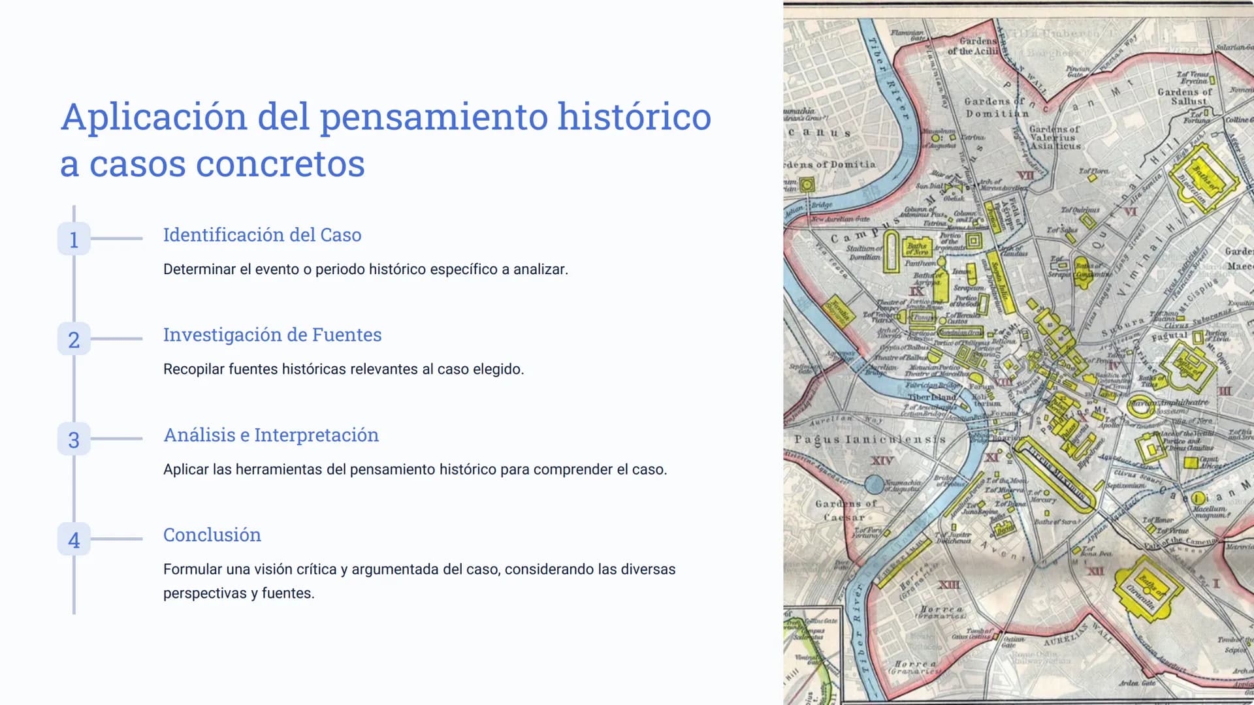Viewport: 1254px width, 705px height.
Task: Click text 'Aplicar las herramientas del pensamiento histórico'
Action: click(330, 469)
